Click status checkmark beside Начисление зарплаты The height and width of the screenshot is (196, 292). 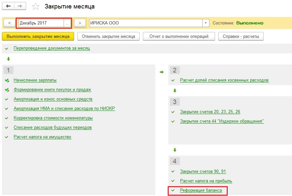[7, 80]
